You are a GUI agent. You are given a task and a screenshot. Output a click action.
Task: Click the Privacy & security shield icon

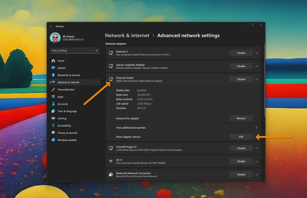tap(53, 133)
